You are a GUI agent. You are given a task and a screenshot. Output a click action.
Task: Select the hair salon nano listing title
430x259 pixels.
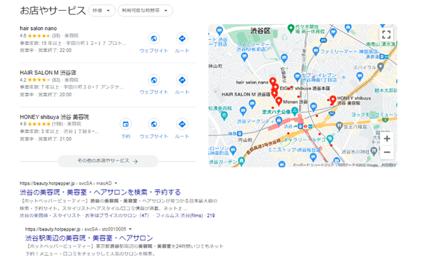pos(38,29)
